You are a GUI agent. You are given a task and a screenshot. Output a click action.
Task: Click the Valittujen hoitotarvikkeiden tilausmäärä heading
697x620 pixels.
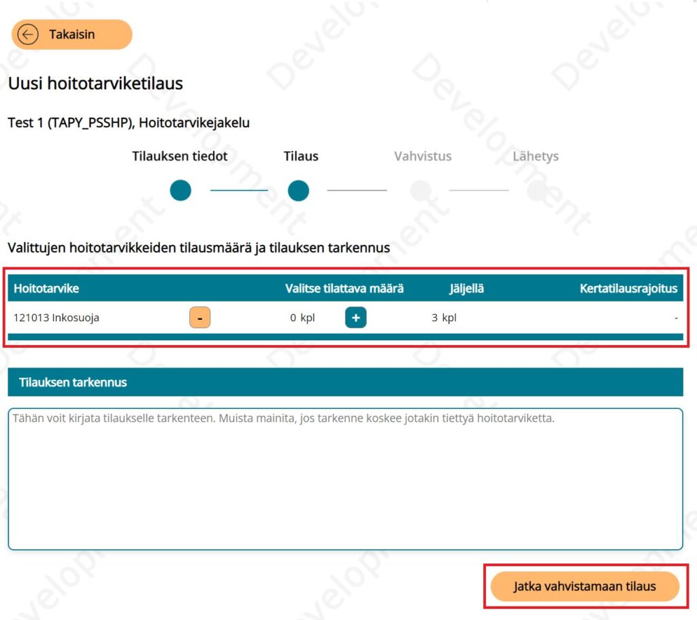199,248
